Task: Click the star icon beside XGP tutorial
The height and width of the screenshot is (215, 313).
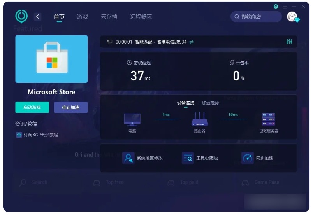Action: click(19, 135)
